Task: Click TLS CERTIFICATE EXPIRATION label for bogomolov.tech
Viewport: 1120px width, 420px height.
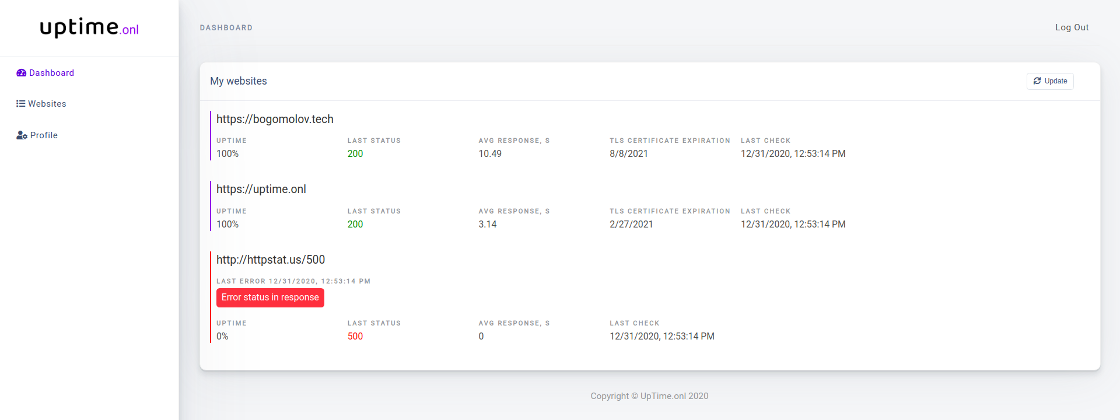Action: click(x=670, y=141)
